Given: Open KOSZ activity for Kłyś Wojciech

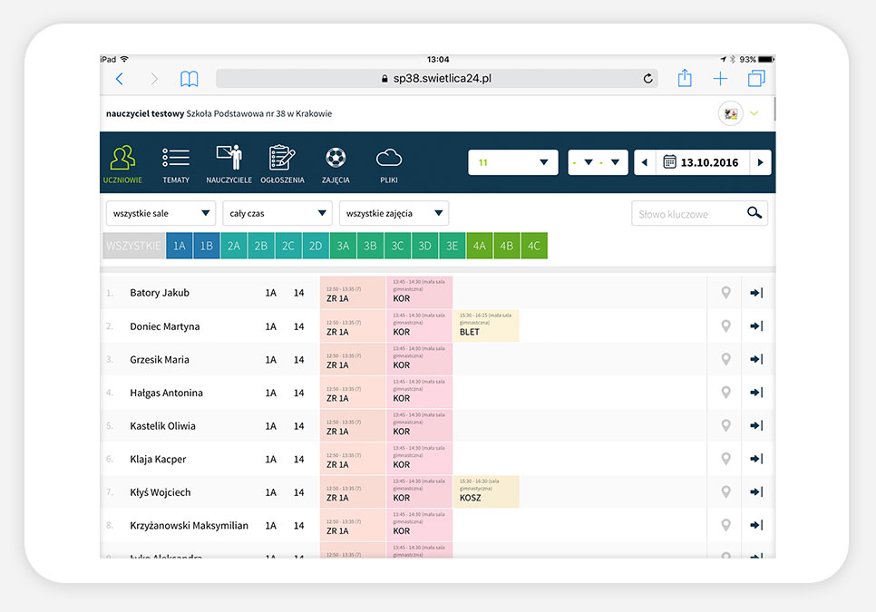Looking at the screenshot, I should [x=486, y=491].
